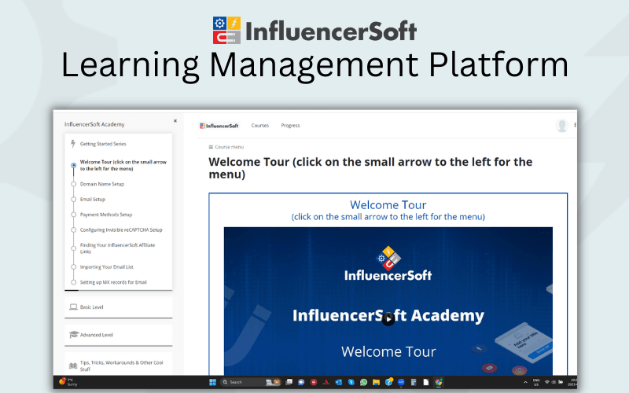Open the Payment Methods Setup lesson
The width and height of the screenshot is (629, 393).
coord(106,215)
